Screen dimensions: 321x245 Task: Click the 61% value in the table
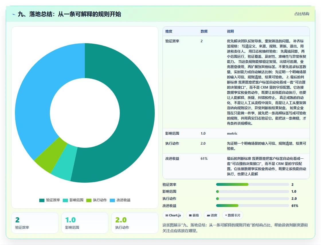(x=204, y=158)
